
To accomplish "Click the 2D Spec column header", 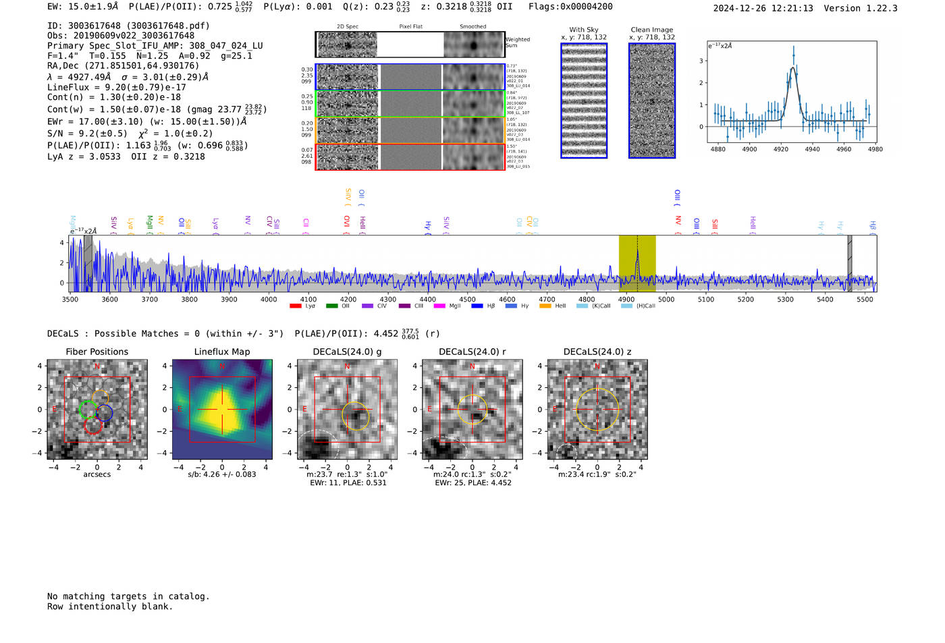I will pos(348,27).
